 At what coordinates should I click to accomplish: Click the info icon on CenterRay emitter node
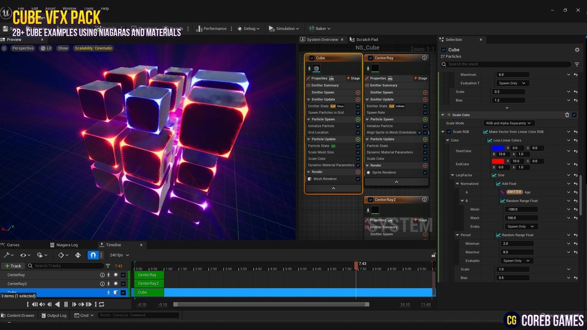click(x=425, y=58)
